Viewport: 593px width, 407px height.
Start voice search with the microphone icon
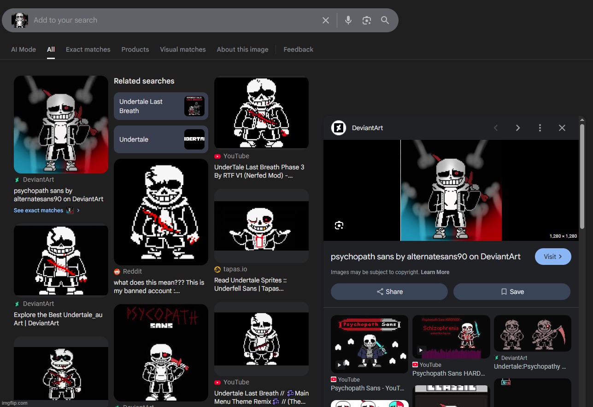[348, 20]
